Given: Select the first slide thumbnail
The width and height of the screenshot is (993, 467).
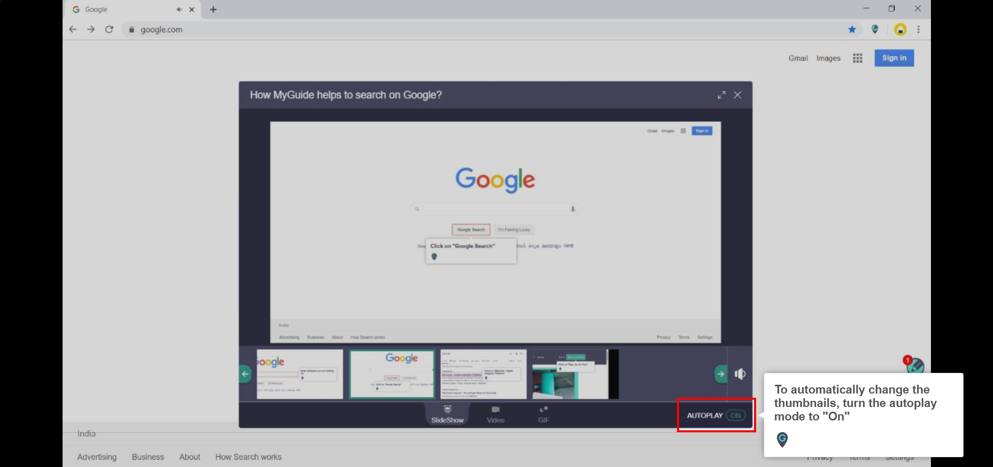Looking at the screenshot, I should (x=300, y=374).
